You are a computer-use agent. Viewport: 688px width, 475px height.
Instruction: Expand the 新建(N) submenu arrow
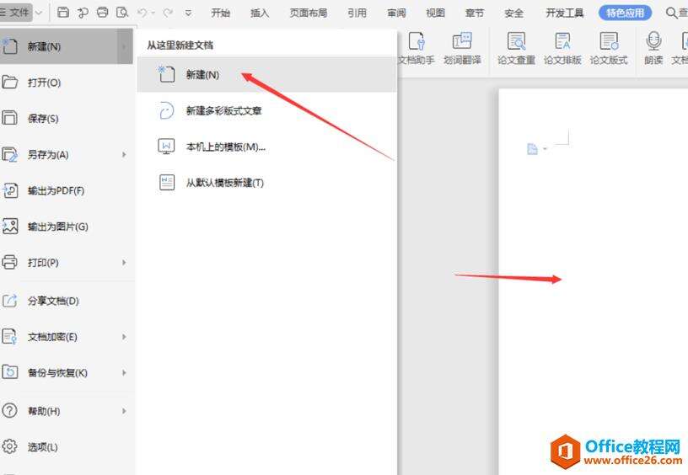[x=125, y=46]
